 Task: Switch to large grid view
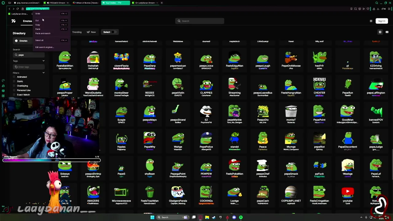[x=380, y=32]
